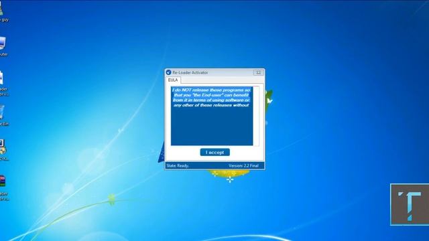Close the Re-Loader Activator window
Screen dimensions: 429x241
258,73
